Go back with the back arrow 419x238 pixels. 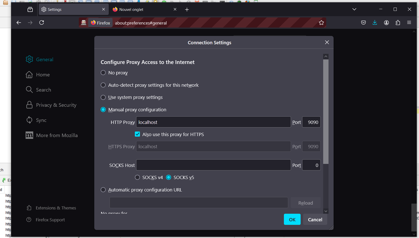(x=19, y=23)
